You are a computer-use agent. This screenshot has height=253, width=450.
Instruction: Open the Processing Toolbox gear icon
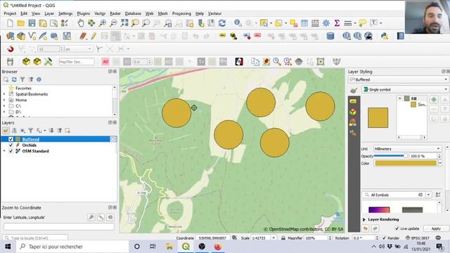(x=326, y=23)
